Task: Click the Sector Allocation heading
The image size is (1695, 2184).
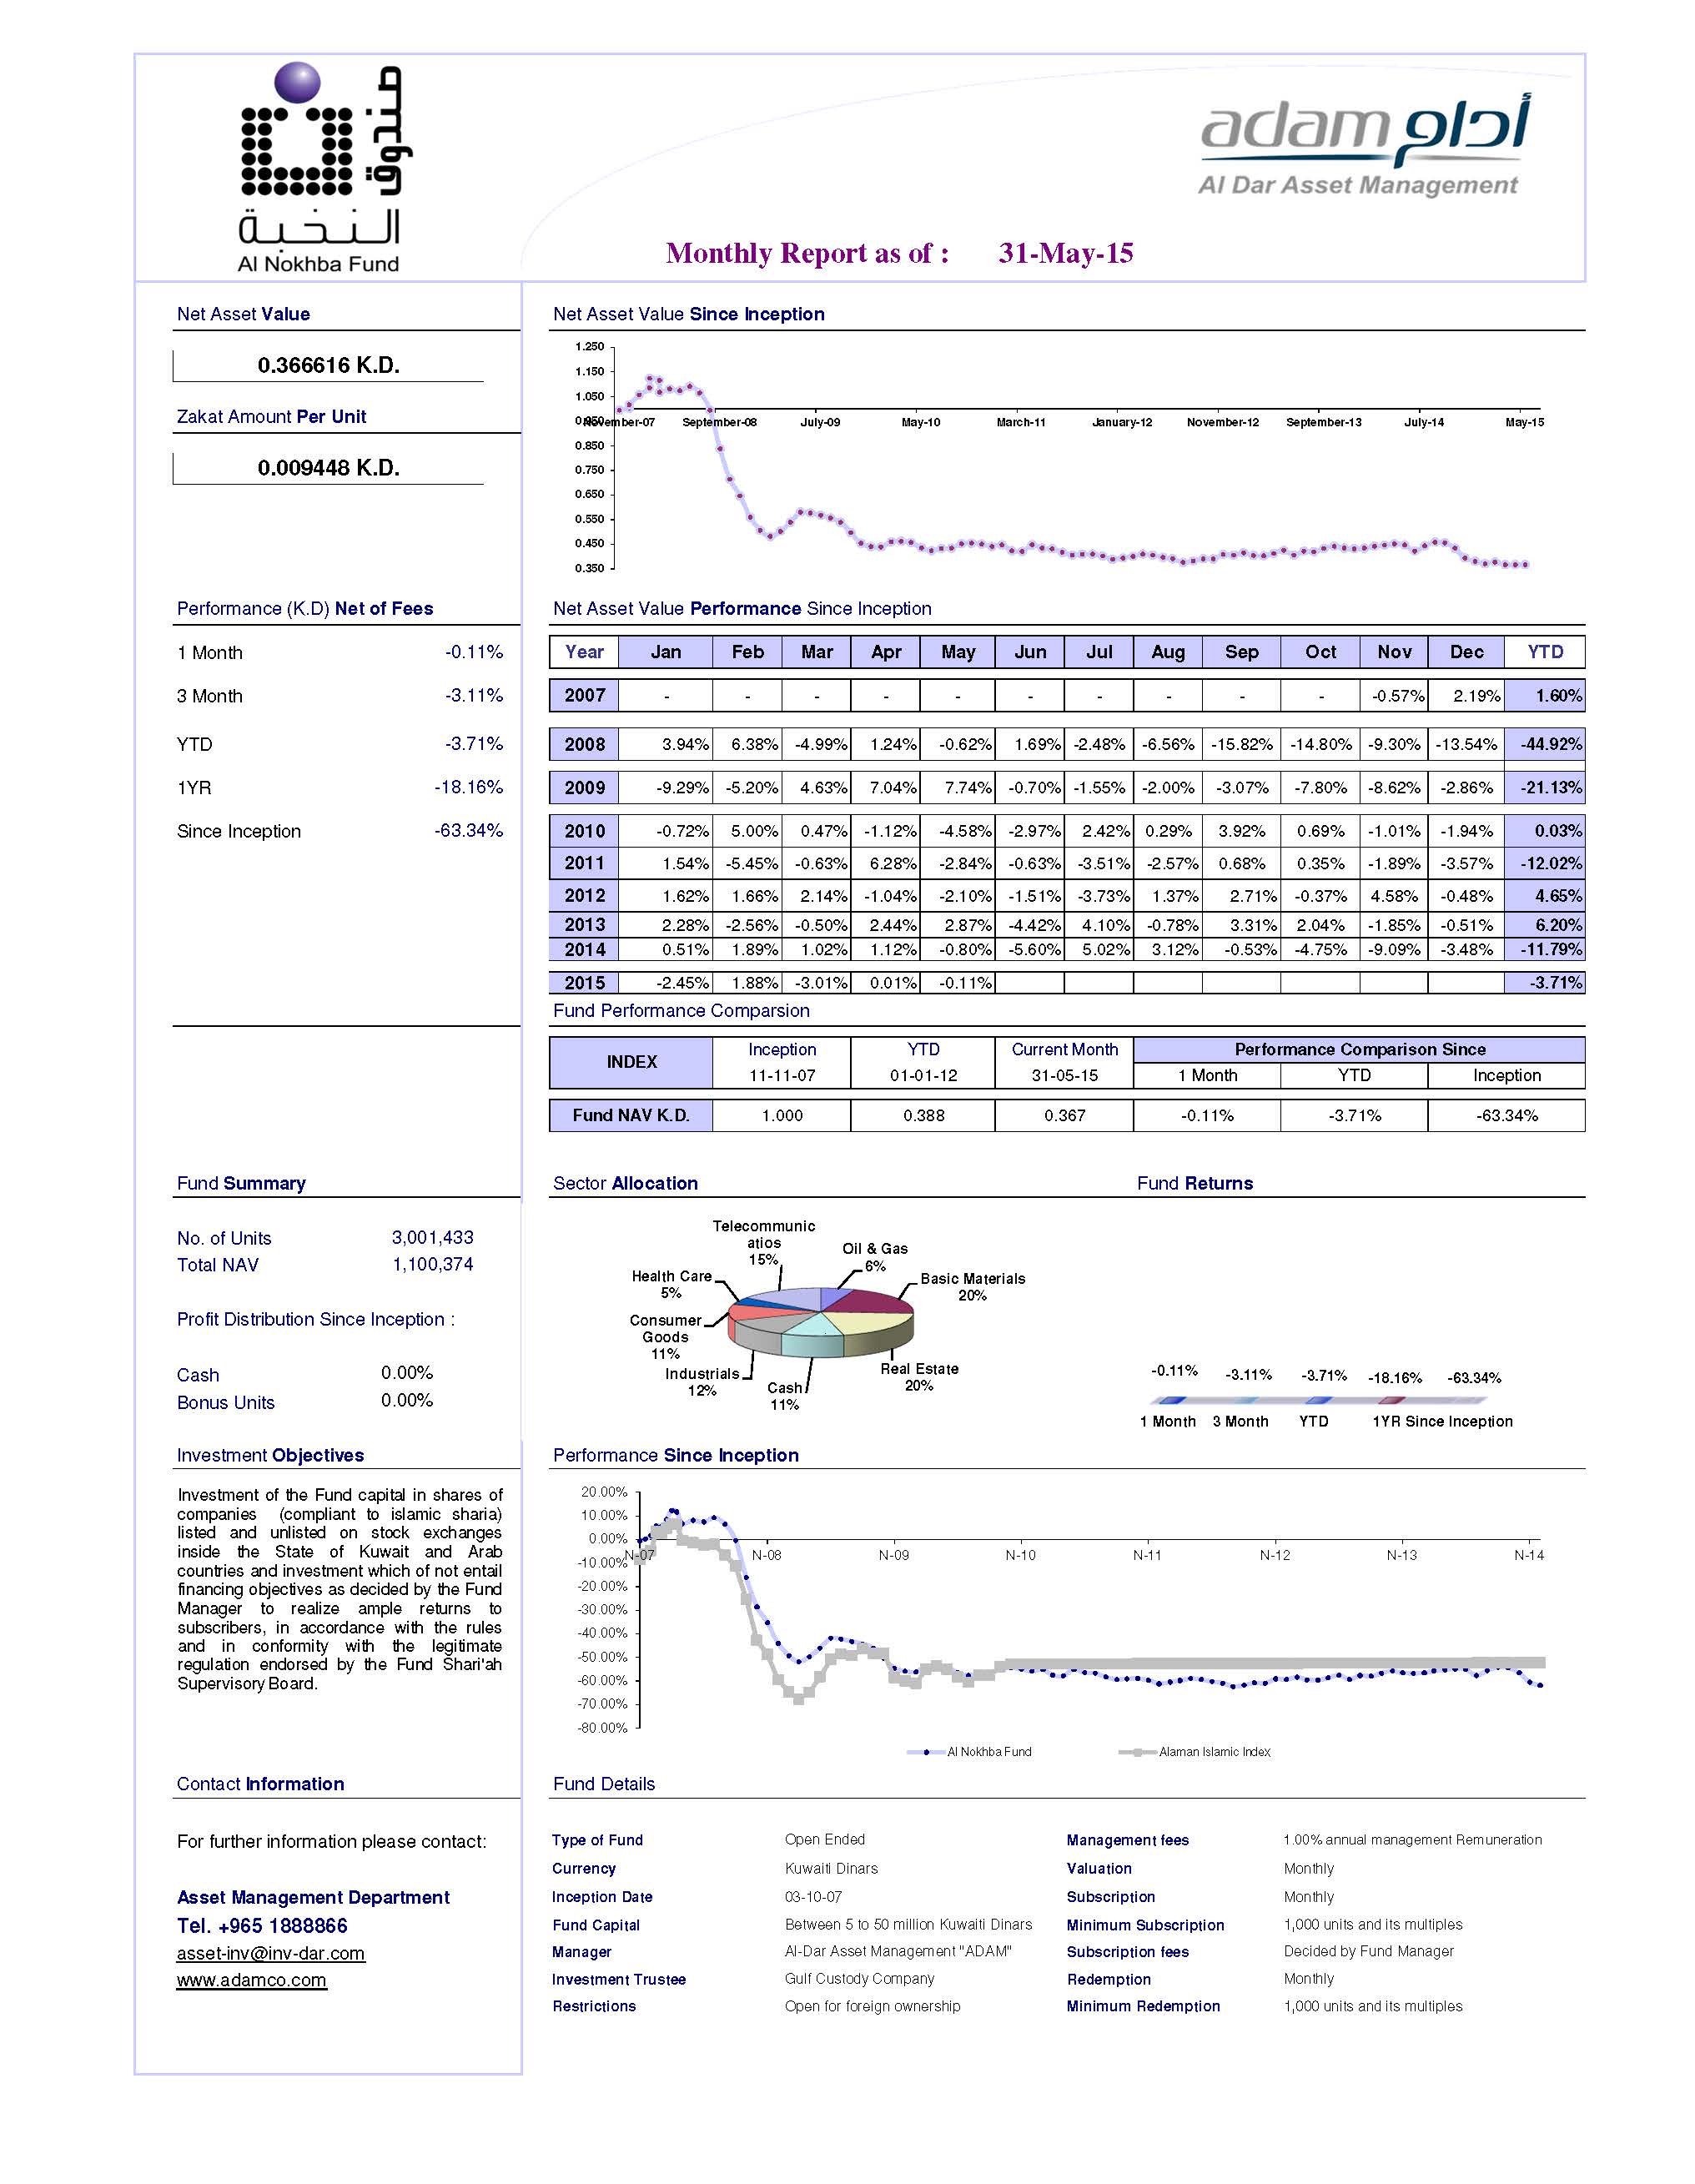Action: pyautogui.click(x=625, y=1183)
